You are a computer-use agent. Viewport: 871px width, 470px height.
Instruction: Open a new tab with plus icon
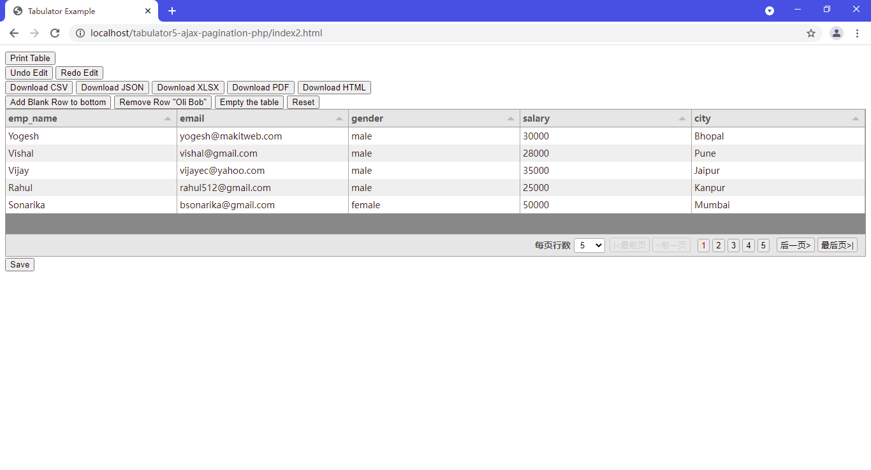(172, 11)
